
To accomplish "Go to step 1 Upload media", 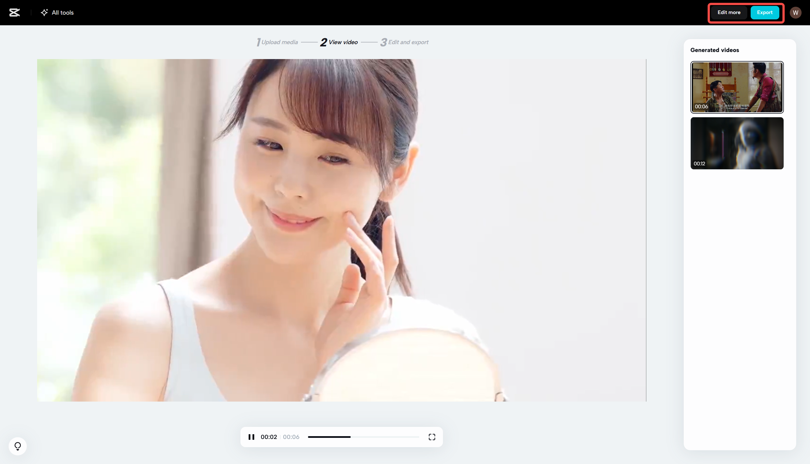I will pos(277,42).
